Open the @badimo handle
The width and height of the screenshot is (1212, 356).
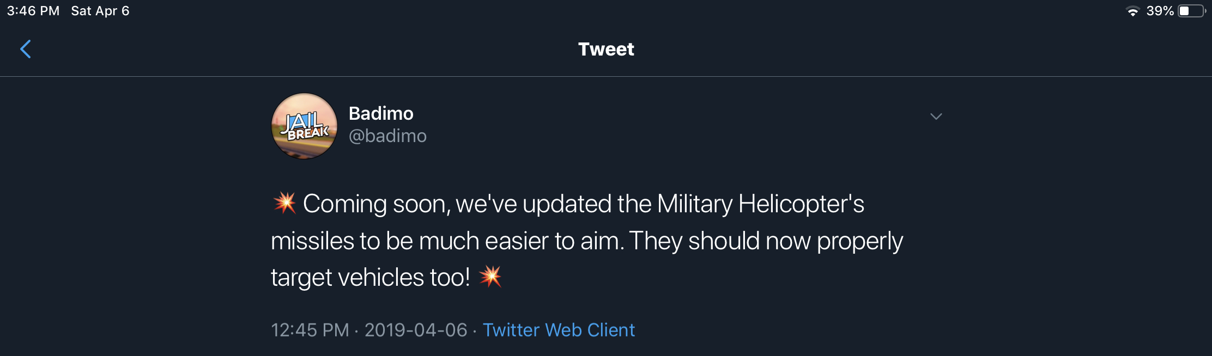387,136
